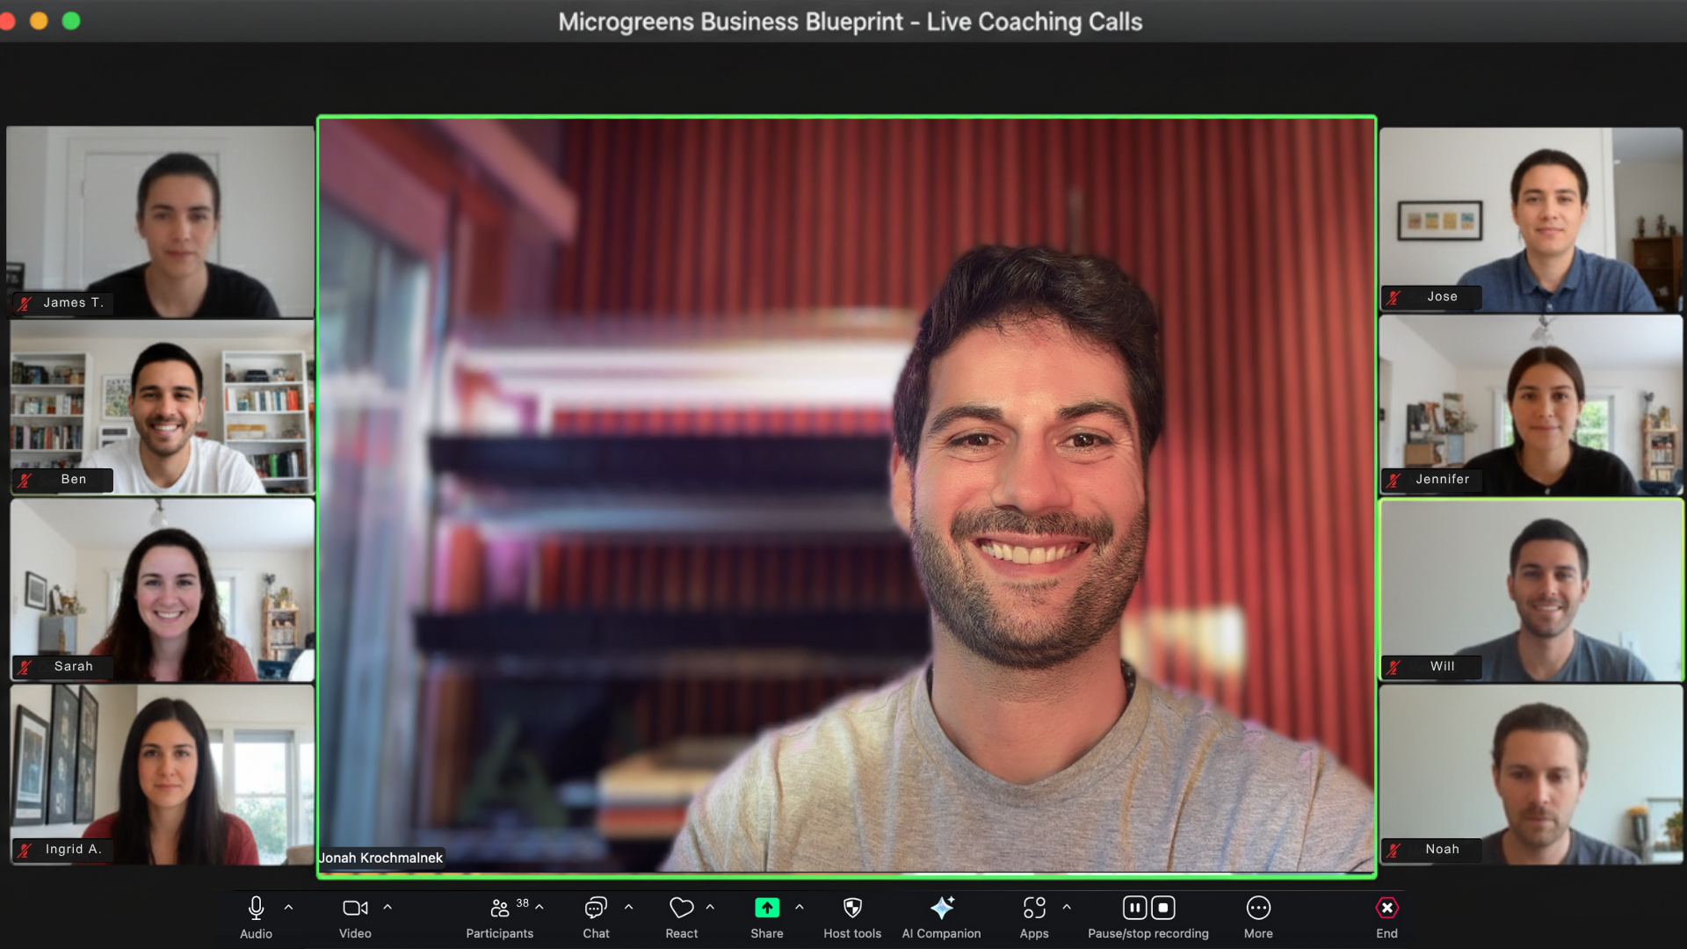
Task: Open Host tools shield icon
Action: pos(852,908)
